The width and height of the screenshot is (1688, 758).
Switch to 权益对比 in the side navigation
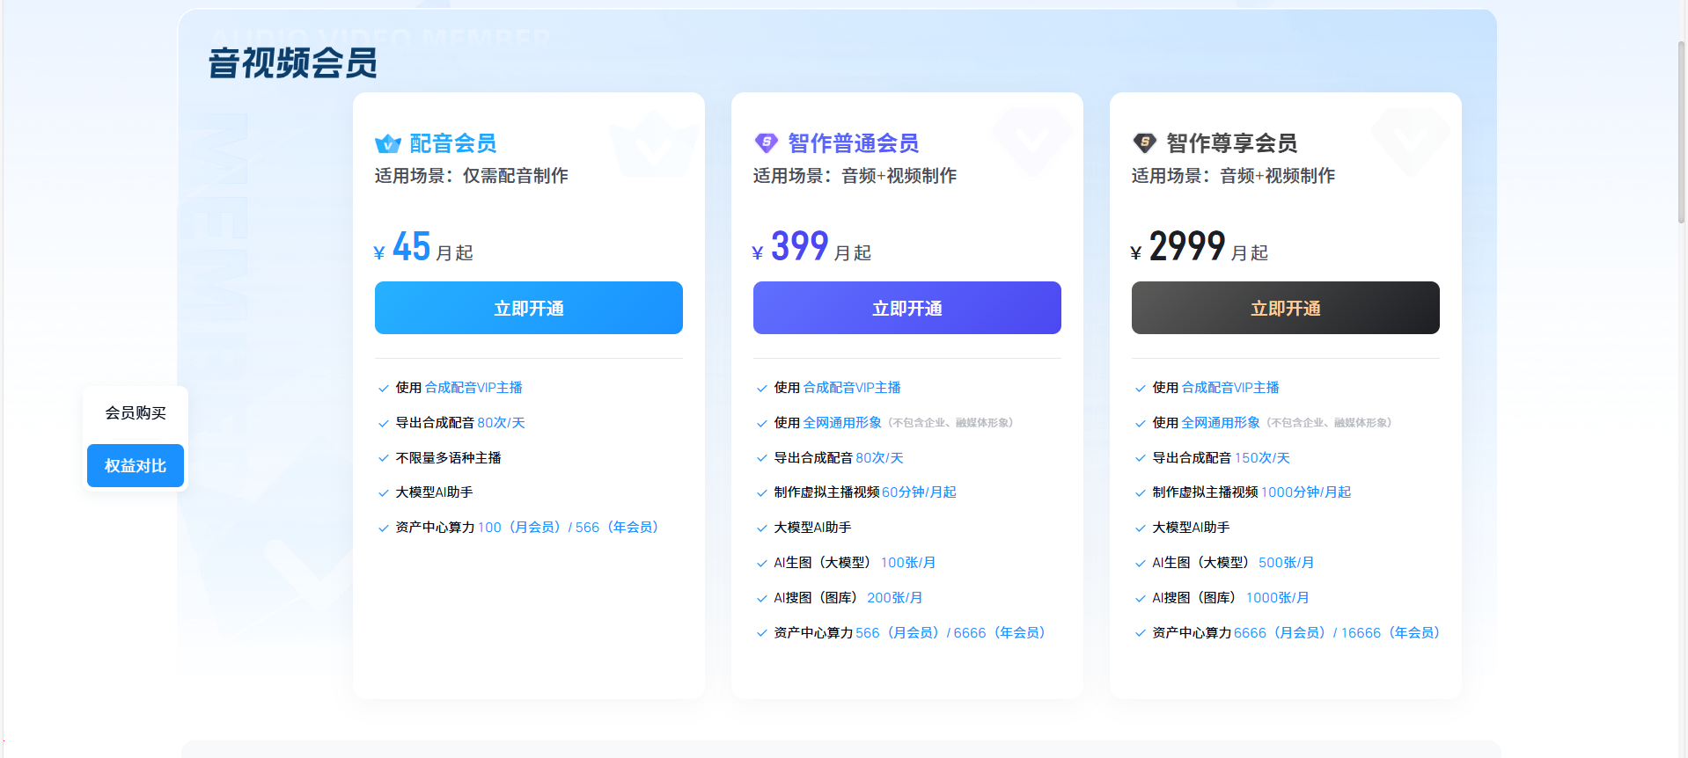(x=136, y=466)
